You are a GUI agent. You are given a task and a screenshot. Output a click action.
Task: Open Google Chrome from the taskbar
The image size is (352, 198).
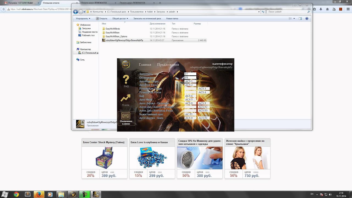tap(16, 194)
